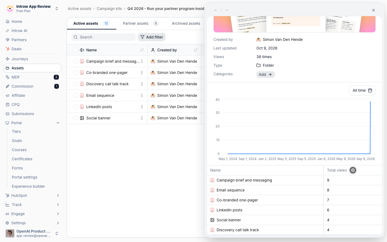The height and width of the screenshot is (242, 387).
Task: Check the Email sequence row
Action: click(76, 95)
